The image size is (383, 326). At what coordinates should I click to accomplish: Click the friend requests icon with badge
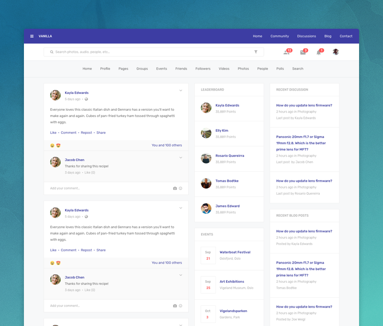(287, 52)
